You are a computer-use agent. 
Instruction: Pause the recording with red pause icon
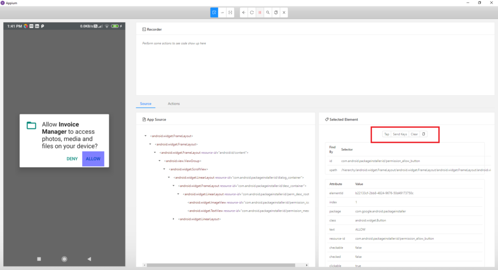pos(260,13)
